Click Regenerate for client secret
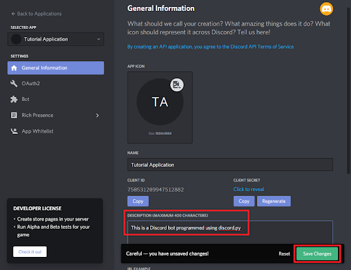The width and height of the screenshot is (351, 270). click(274, 201)
